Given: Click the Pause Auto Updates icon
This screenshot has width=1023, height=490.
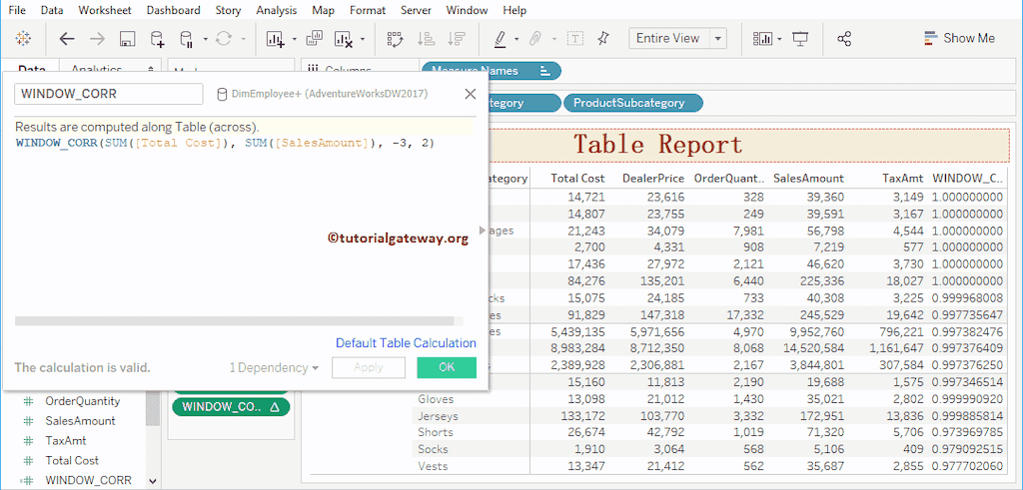Looking at the screenshot, I should click(x=187, y=39).
